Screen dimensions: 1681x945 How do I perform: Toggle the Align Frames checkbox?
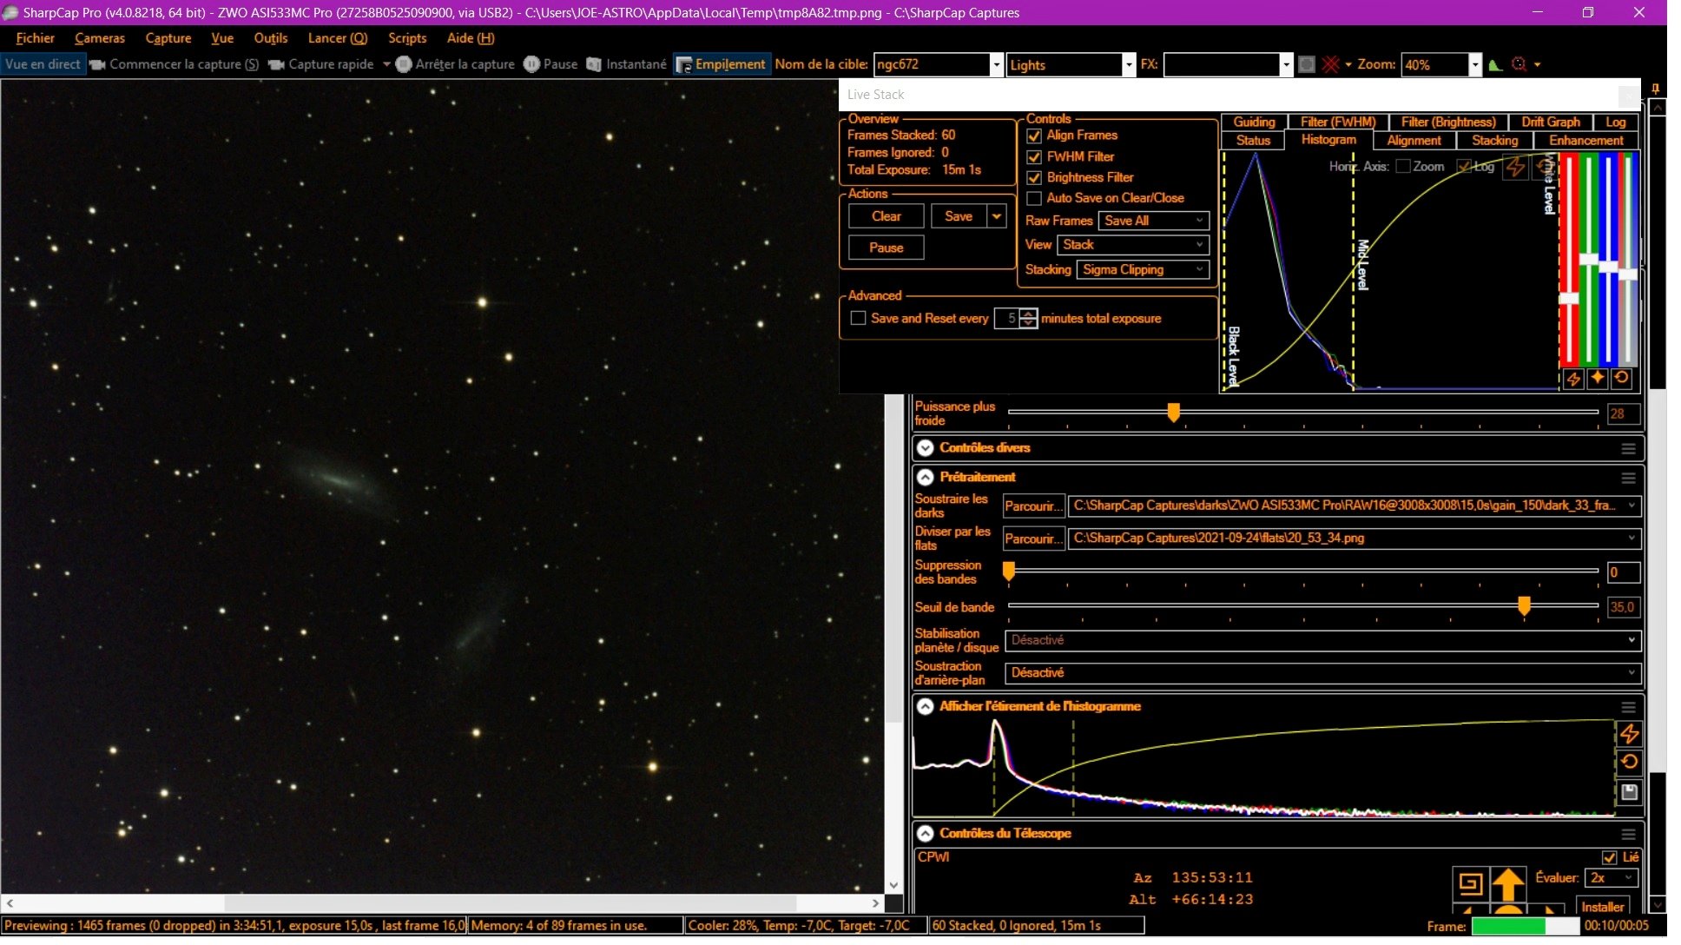[1034, 135]
